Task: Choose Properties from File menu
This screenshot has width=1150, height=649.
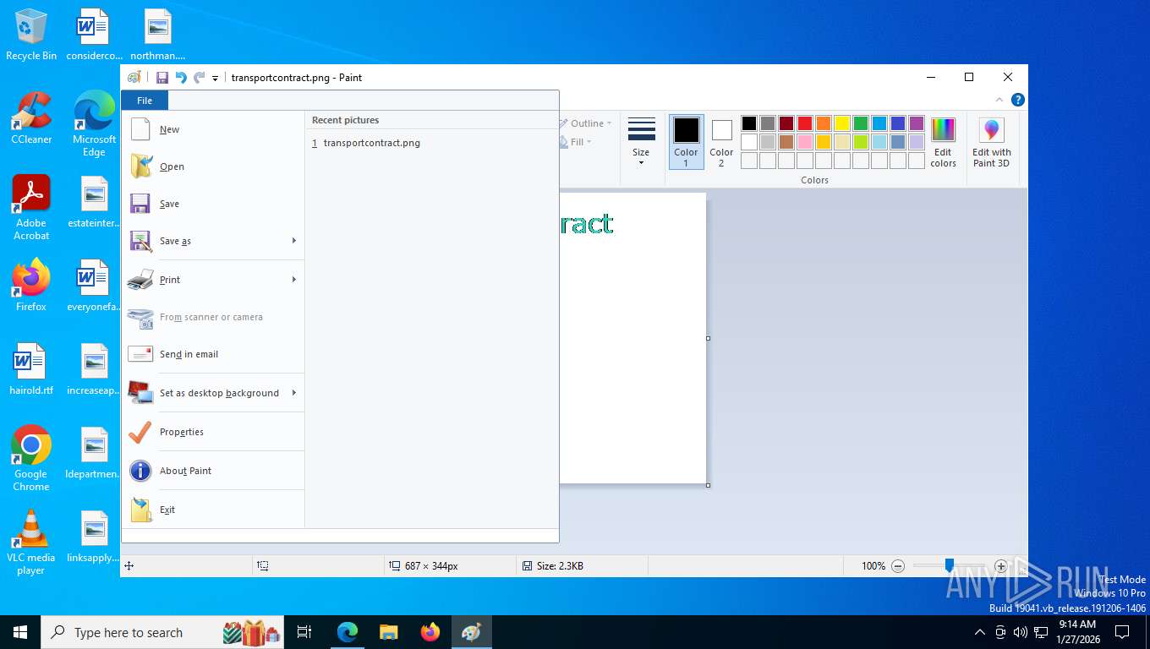Action: [x=213, y=432]
